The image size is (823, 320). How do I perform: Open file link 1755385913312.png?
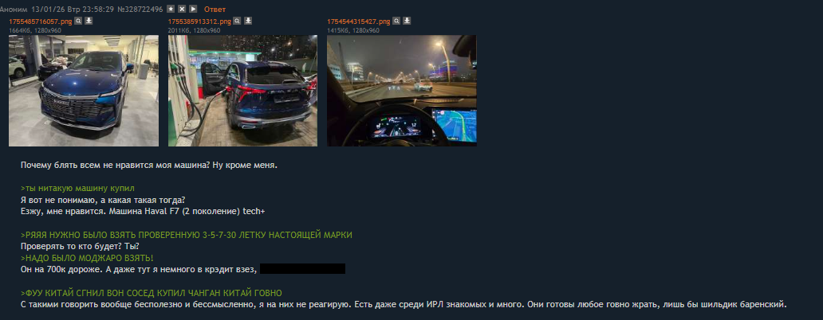click(x=199, y=21)
